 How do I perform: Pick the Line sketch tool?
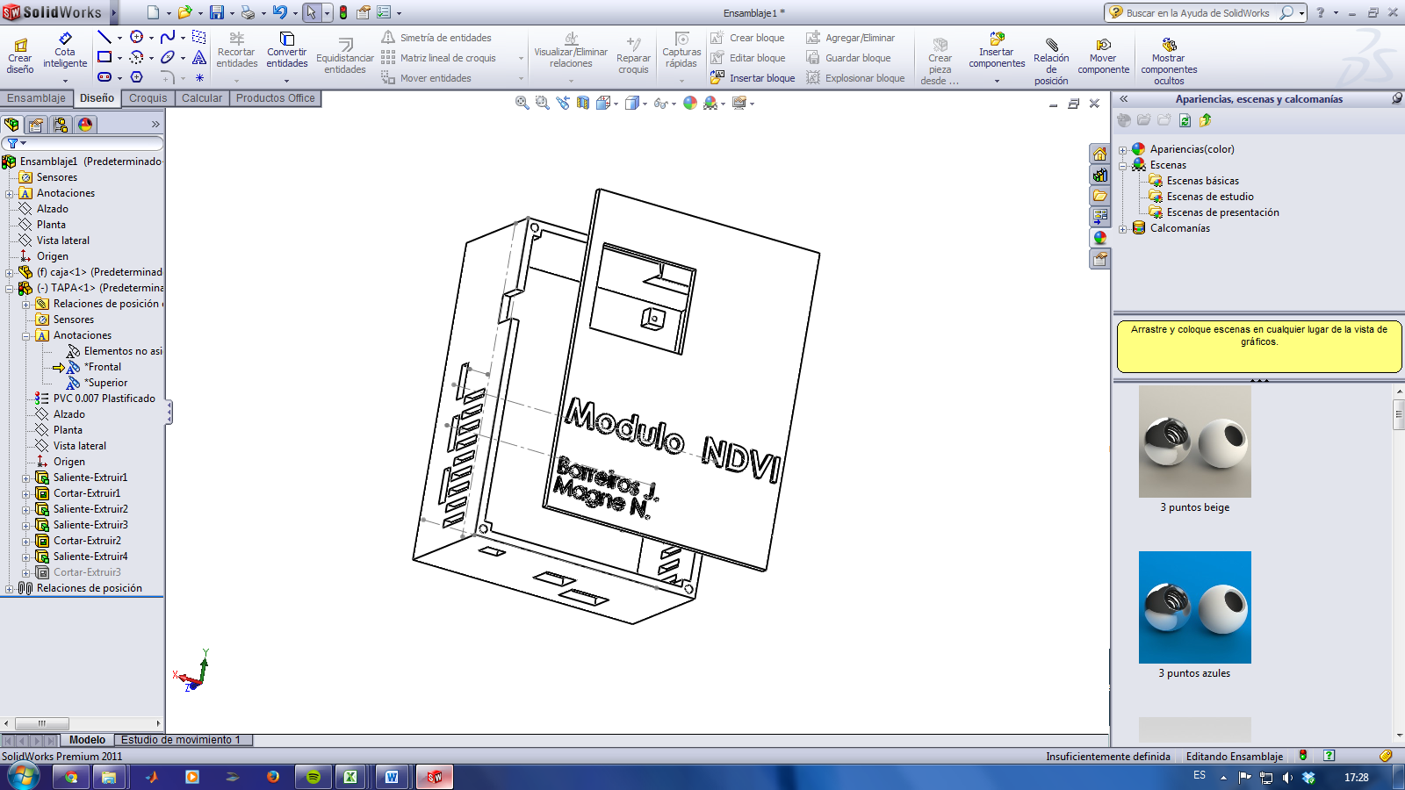pos(104,37)
